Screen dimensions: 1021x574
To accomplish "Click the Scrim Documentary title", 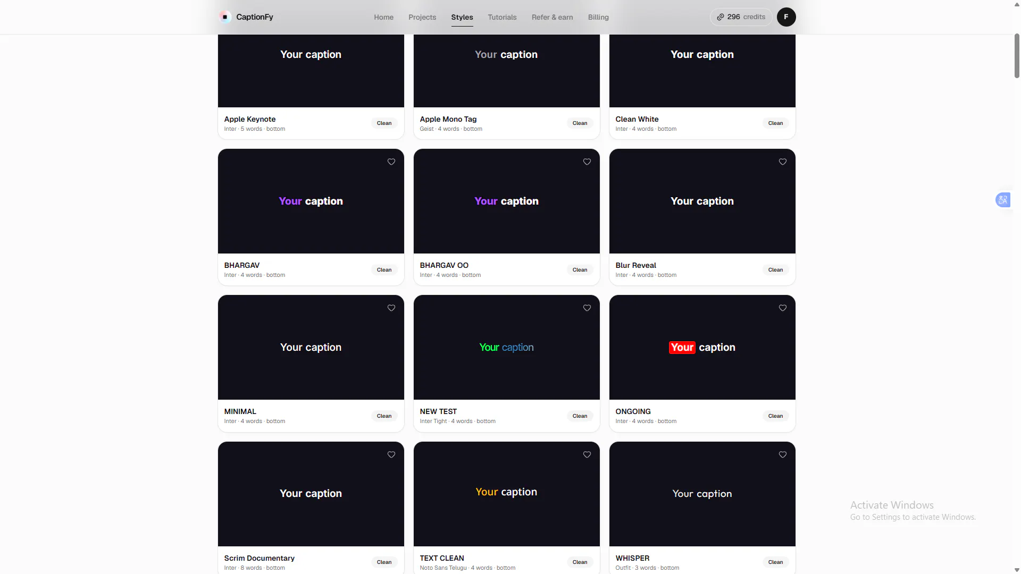I will pos(260,558).
